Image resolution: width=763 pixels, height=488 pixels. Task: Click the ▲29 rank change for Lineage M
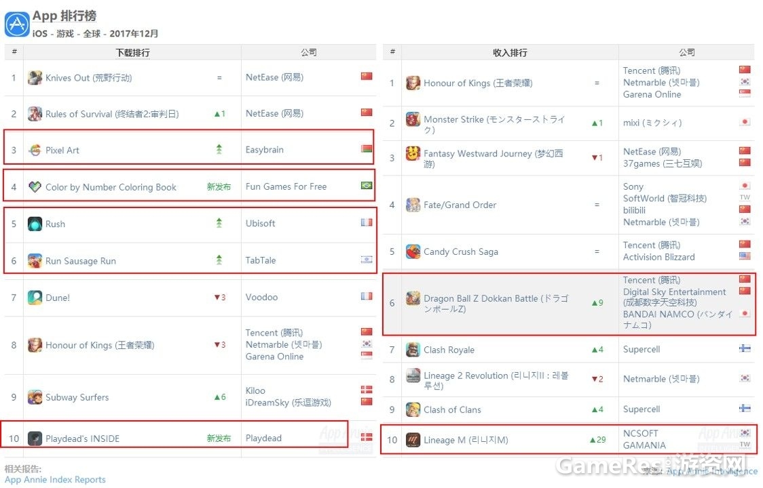click(597, 440)
